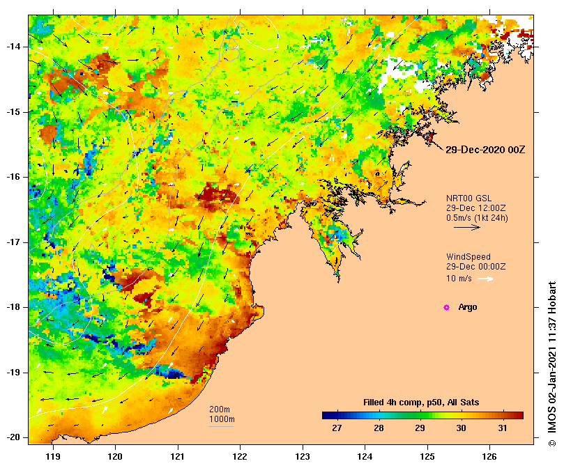Click longitude axis label '121'
564x468 pixels.
point(178,458)
